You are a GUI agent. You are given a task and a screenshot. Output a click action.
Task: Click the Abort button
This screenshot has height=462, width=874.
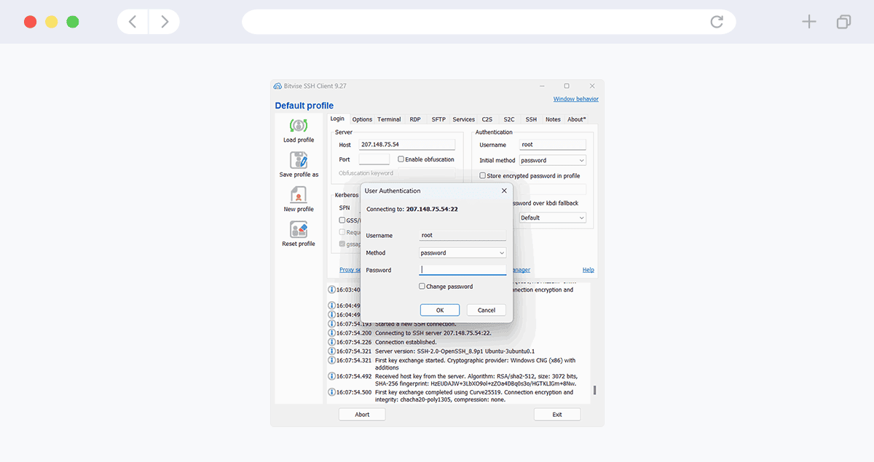(x=362, y=415)
